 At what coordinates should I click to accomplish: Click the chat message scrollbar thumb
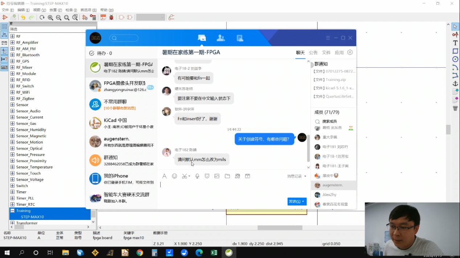(308, 148)
